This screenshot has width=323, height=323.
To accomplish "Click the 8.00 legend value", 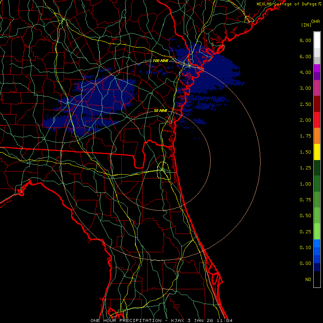I will click(x=305, y=40).
